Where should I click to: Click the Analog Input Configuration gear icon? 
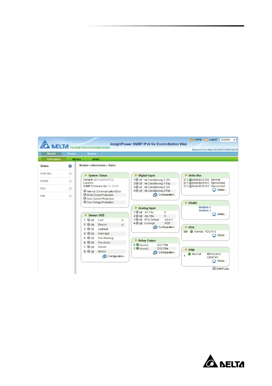tap(155, 227)
